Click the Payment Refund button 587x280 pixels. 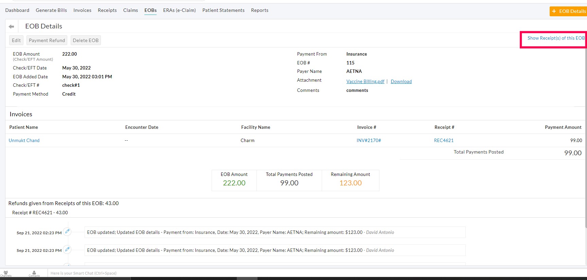47,40
